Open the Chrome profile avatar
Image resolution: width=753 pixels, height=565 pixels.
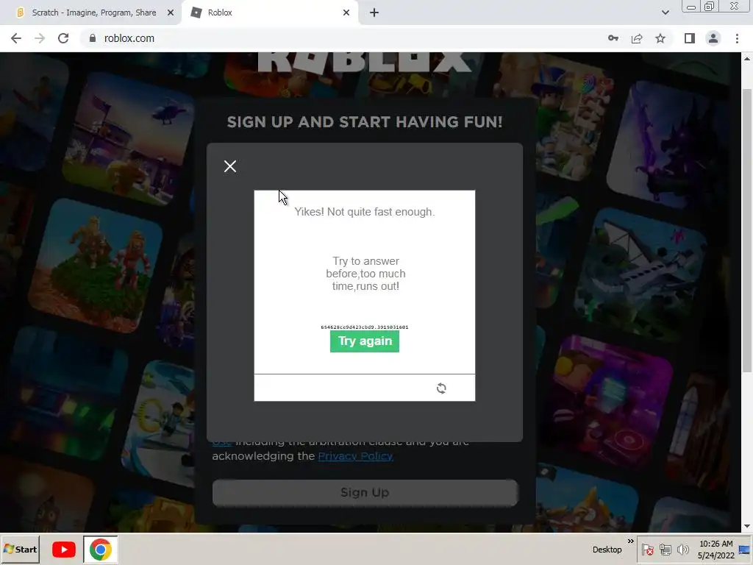click(x=713, y=38)
